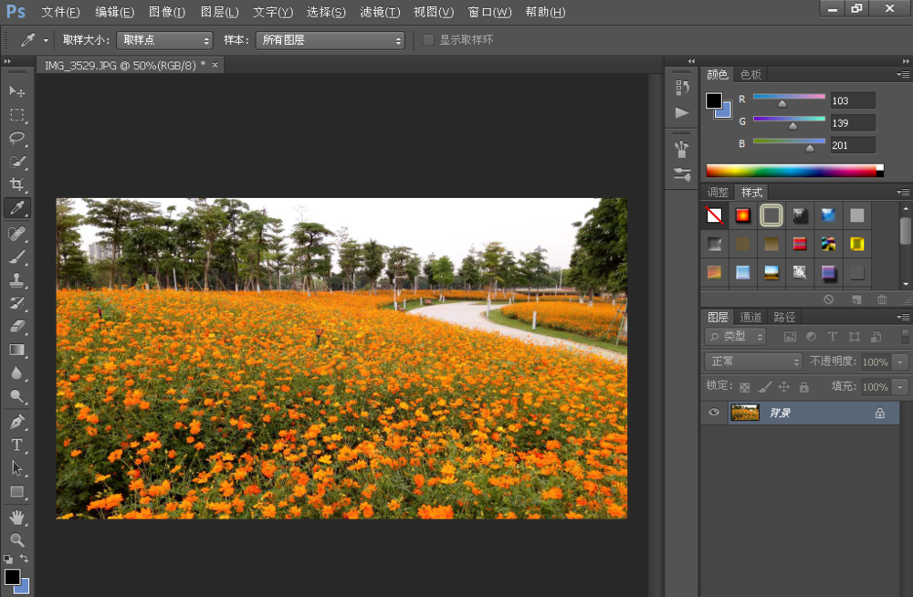Viewport: 913px width, 597px height.
Task: Toggle lock transparent pixels in Layers panel
Action: tap(744, 387)
